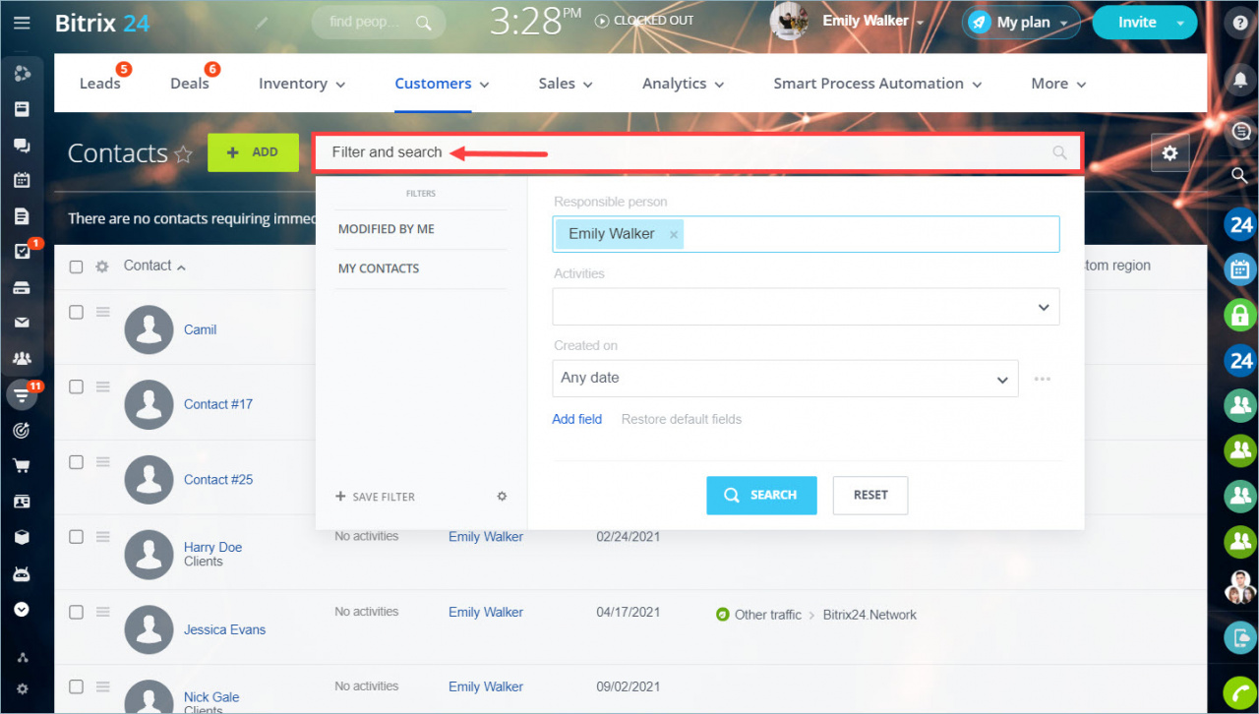
Task: Select all contacts checkbox in header
Action: point(76,267)
